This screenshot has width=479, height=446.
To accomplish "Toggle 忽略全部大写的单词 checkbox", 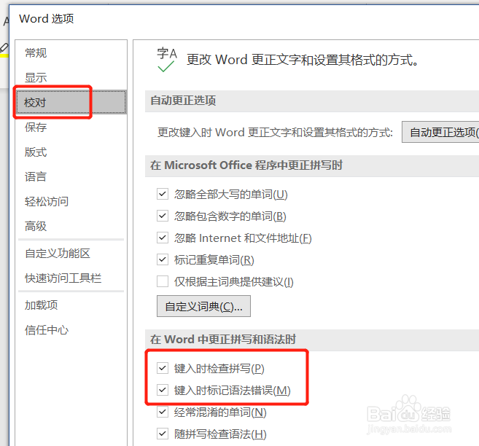I will pyautogui.click(x=162, y=194).
